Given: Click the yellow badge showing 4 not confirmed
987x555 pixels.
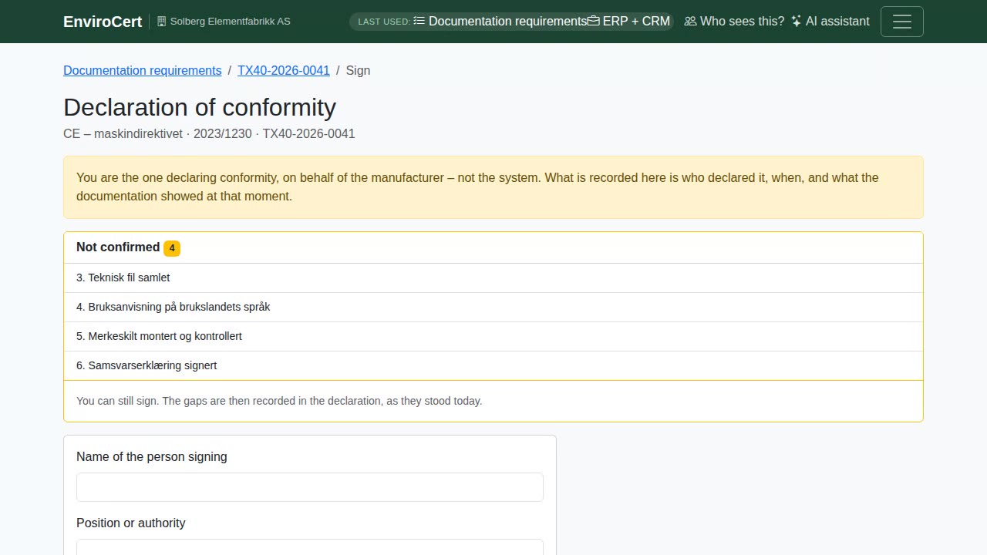Looking at the screenshot, I should tap(172, 248).
